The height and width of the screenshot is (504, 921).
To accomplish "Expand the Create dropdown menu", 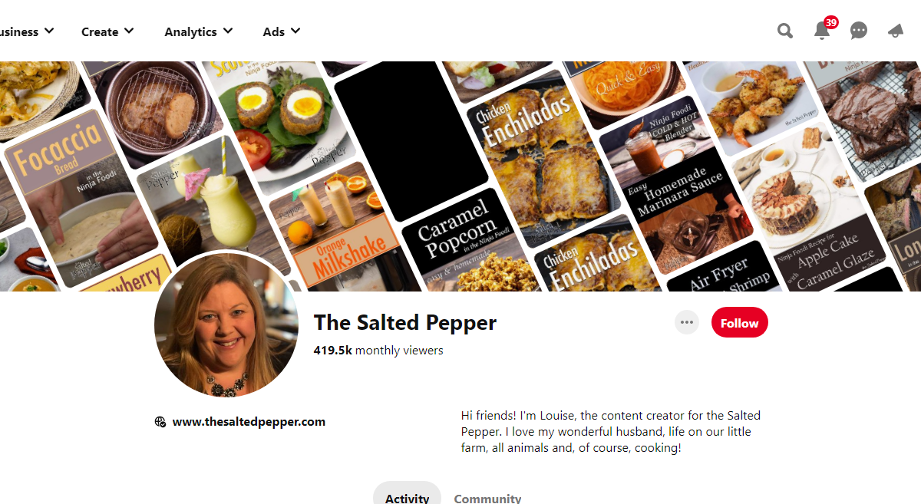I will tap(107, 31).
